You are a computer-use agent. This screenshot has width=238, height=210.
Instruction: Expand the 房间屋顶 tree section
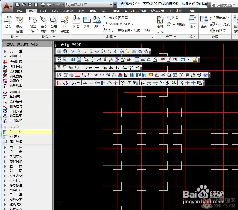[x=5, y=157]
